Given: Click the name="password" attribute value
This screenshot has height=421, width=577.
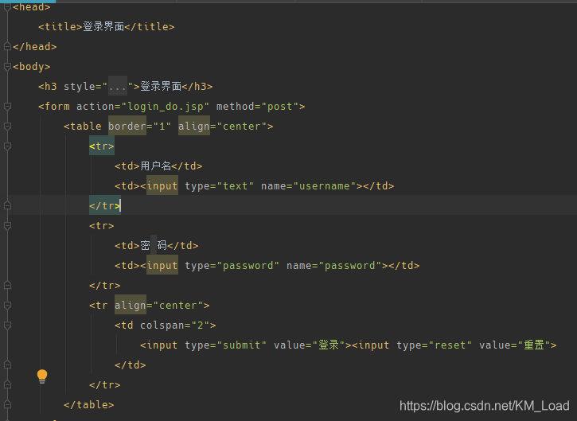Looking at the screenshot, I should coord(350,265).
